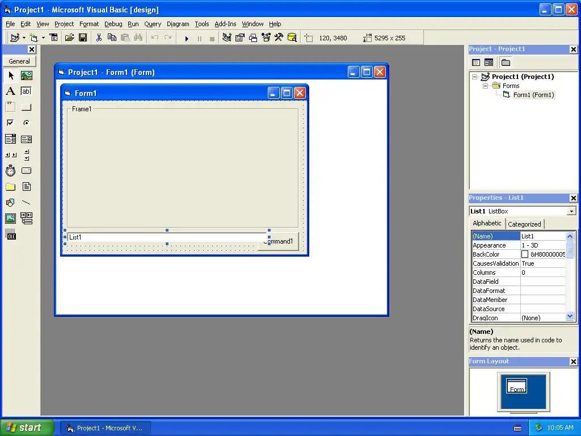Open the Add-Ins menu
The image size is (581, 436).
pyautogui.click(x=225, y=24)
